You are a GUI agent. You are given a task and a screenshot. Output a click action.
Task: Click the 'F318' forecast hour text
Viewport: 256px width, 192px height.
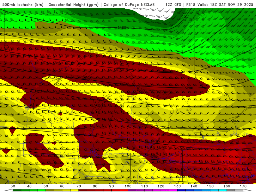(x=191, y=4)
